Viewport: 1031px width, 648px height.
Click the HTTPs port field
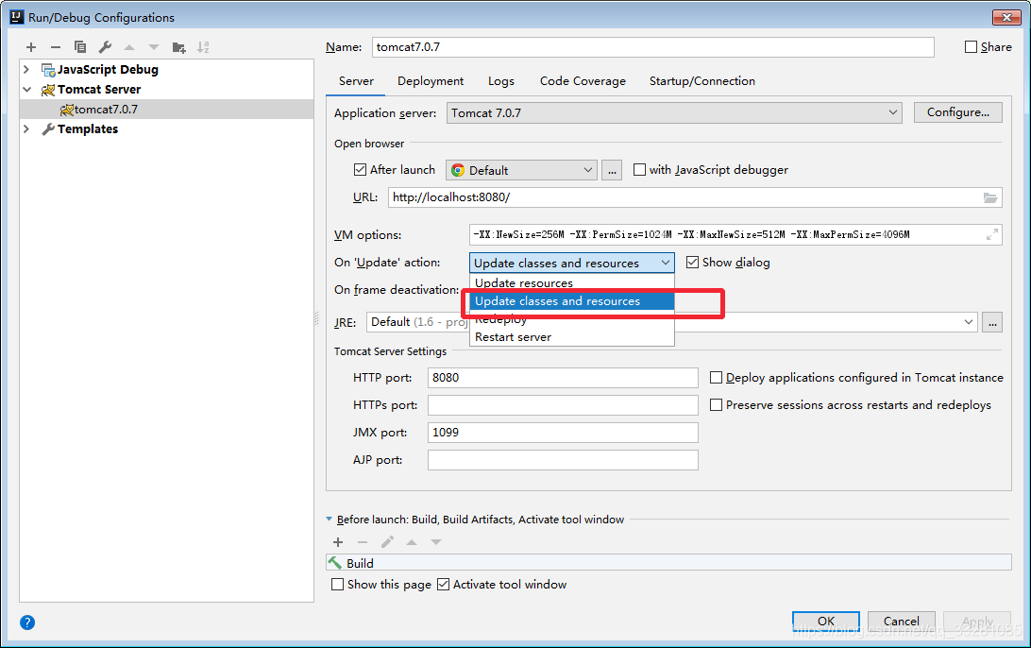pyautogui.click(x=563, y=405)
